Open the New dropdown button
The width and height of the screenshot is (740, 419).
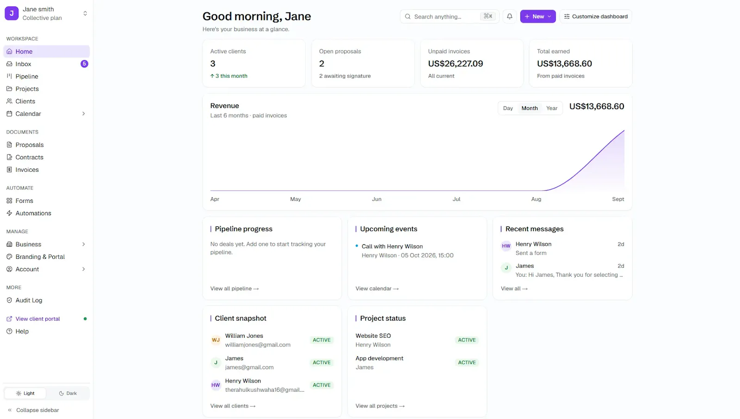click(x=538, y=16)
